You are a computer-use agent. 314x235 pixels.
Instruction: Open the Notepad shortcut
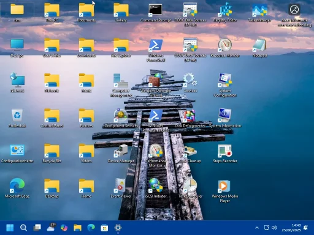(x=259, y=47)
